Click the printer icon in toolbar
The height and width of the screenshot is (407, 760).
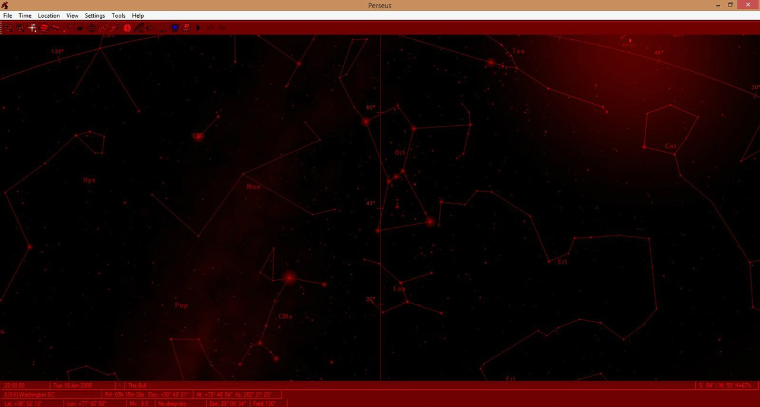pyautogui.click(x=186, y=28)
